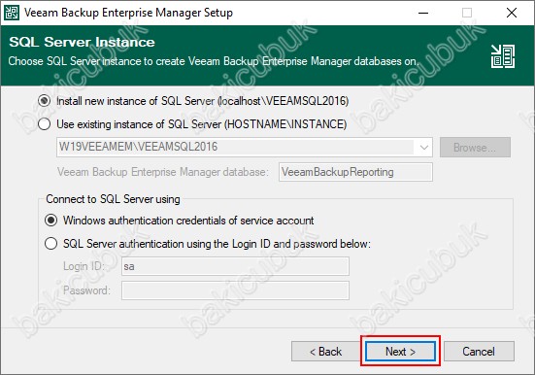Choose Windows authentication credentials option

pos(50,221)
